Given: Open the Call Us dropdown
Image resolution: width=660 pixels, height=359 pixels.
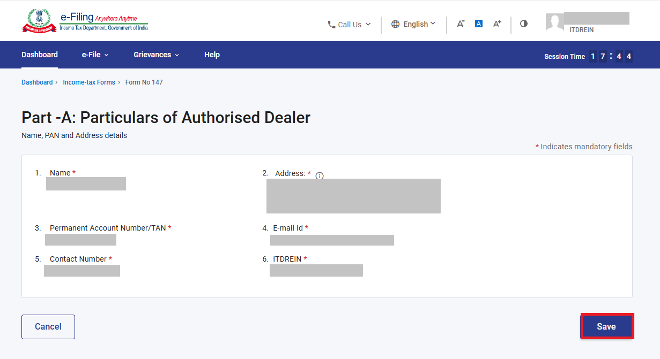Looking at the screenshot, I should tap(349, 25).
